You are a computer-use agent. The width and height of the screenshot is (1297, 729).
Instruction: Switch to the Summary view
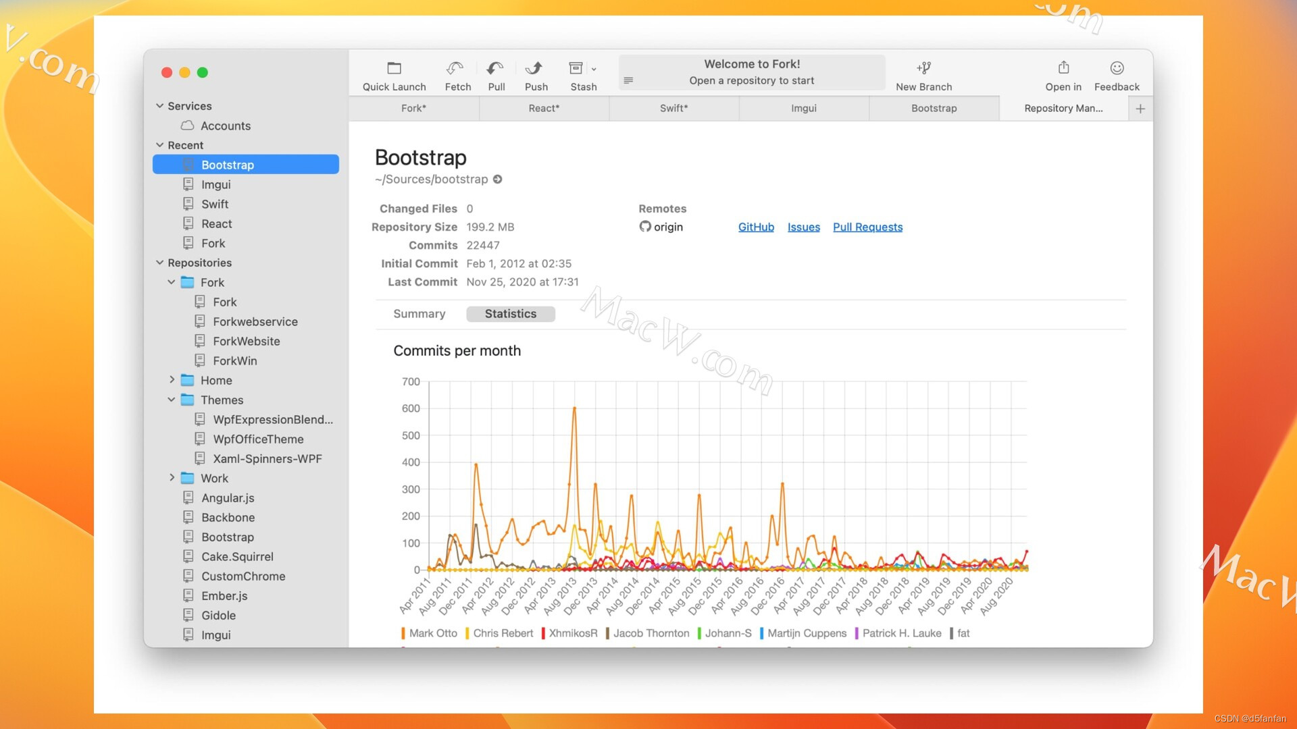click(419, 313)
